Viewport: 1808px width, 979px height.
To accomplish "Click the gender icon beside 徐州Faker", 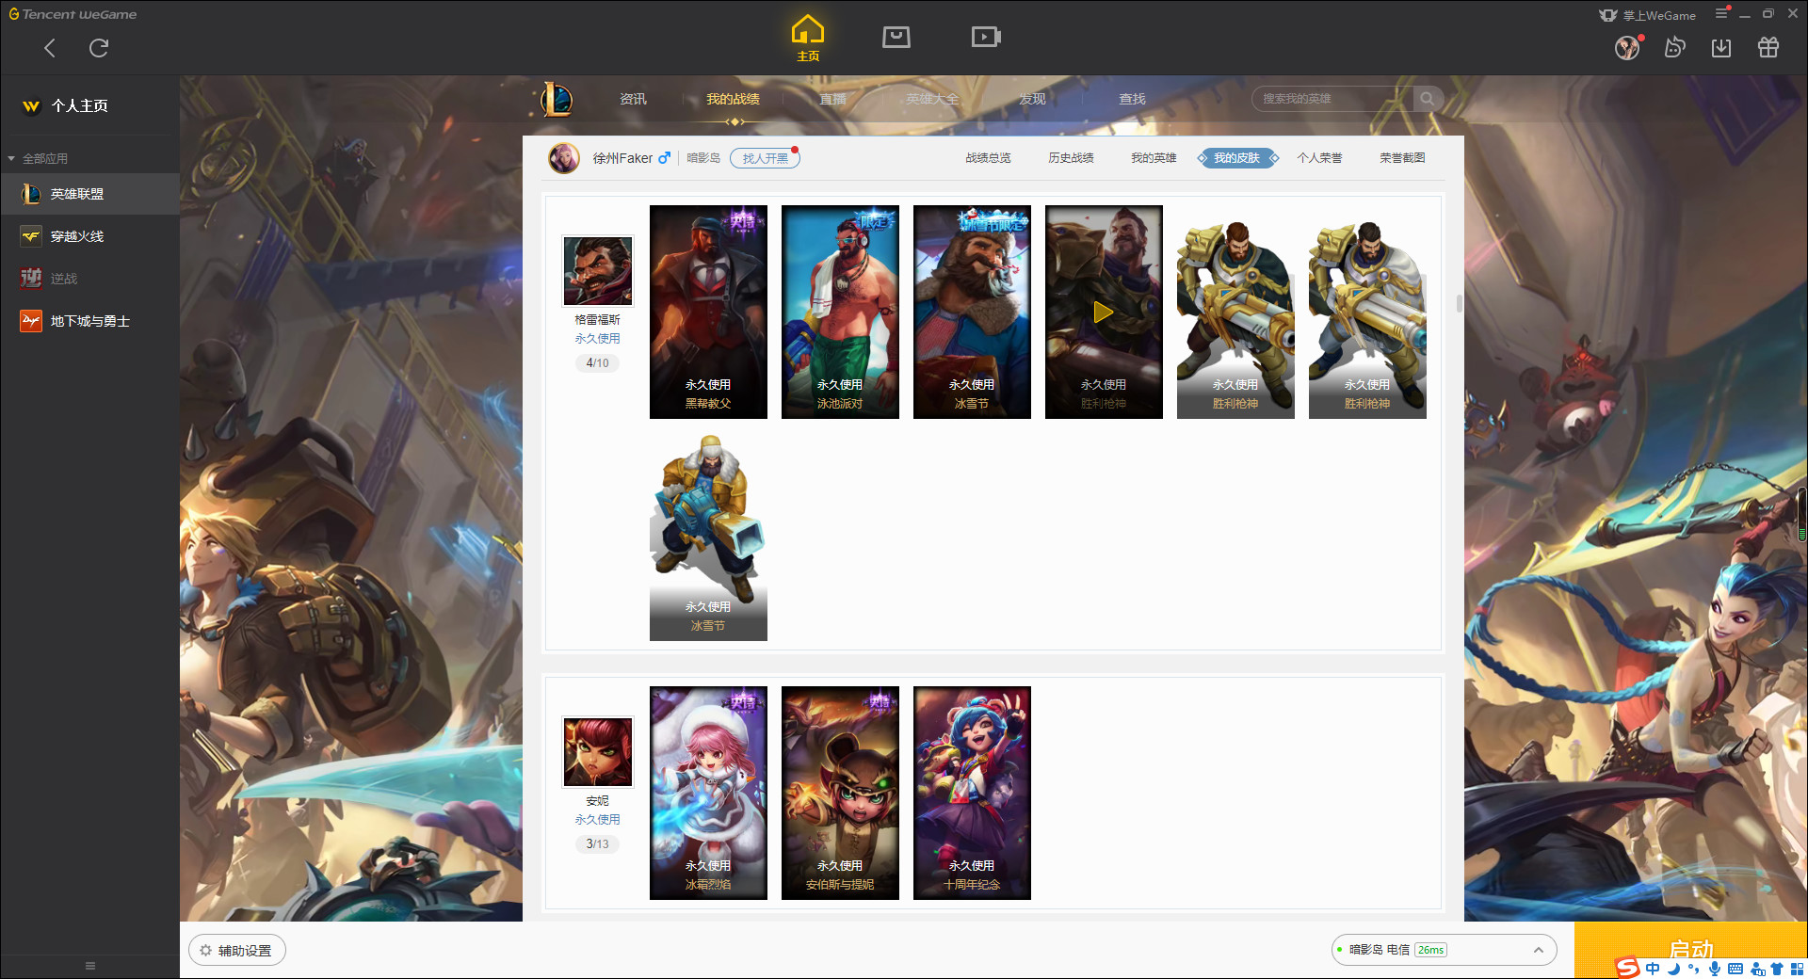I will [664, 158].
